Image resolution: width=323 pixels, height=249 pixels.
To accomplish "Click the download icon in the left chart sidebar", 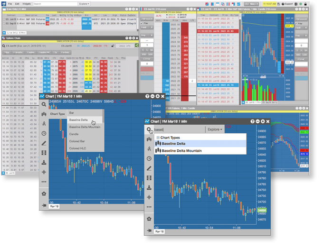I will pyautogui.click(x=44, y=162).
